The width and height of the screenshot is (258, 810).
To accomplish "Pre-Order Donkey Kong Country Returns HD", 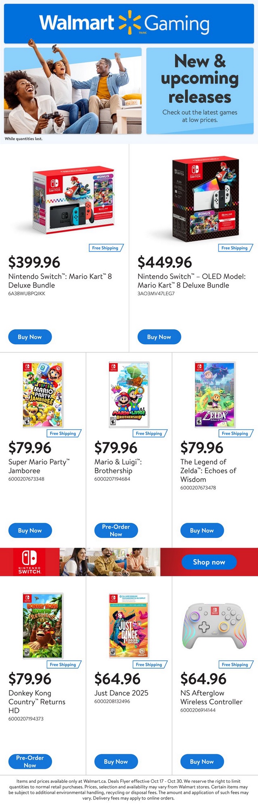I will 30,761.
